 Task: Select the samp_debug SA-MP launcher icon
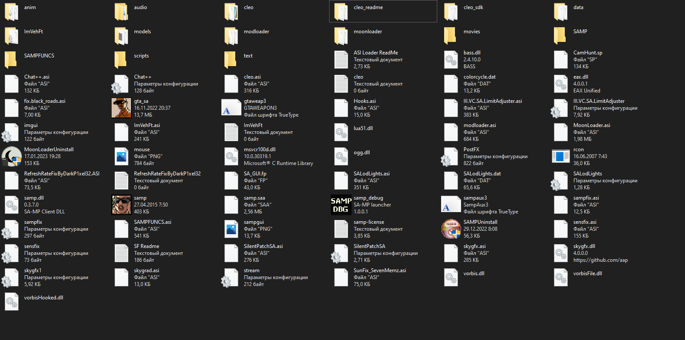pyautogui.click(x=341, y=205)
